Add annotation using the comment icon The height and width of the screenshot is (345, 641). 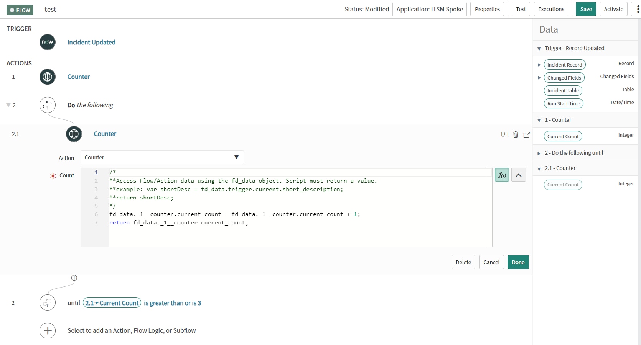[x=504, y=134]
